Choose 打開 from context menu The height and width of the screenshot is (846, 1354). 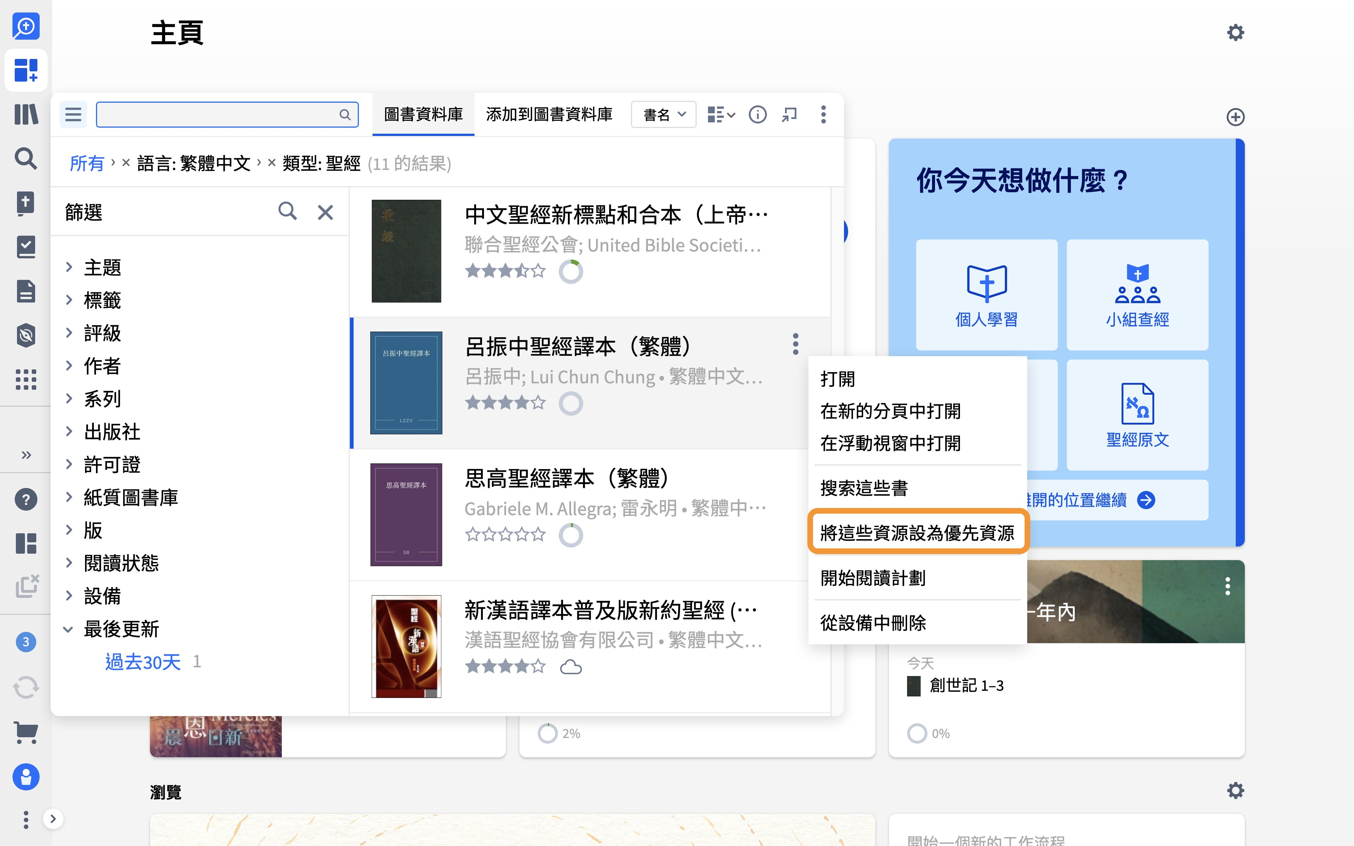coord(917,379)
